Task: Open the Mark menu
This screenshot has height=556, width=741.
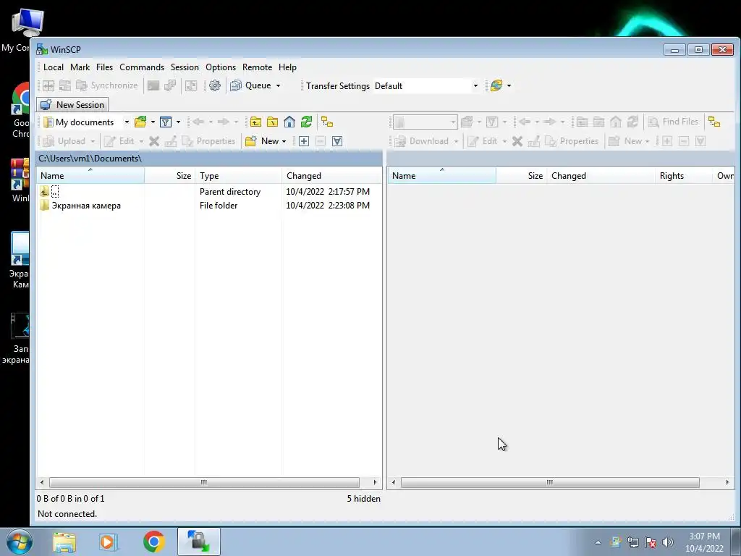Action: [x=80, y=67]
